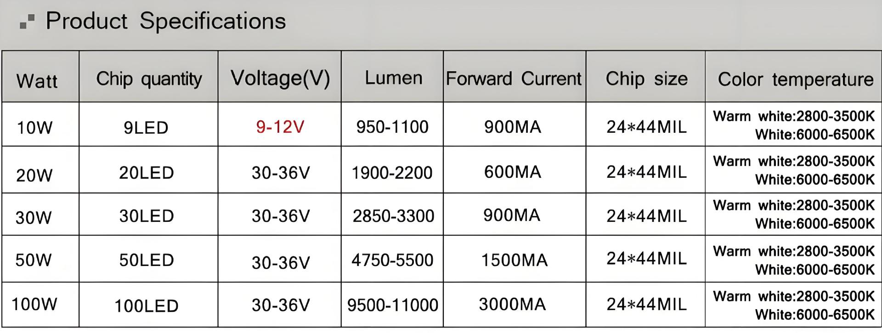882x333 pixels.
Task: Select the 3000MA forward current cell
Action: [x=512, y=304]
